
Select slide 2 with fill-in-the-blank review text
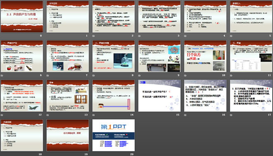113,17
